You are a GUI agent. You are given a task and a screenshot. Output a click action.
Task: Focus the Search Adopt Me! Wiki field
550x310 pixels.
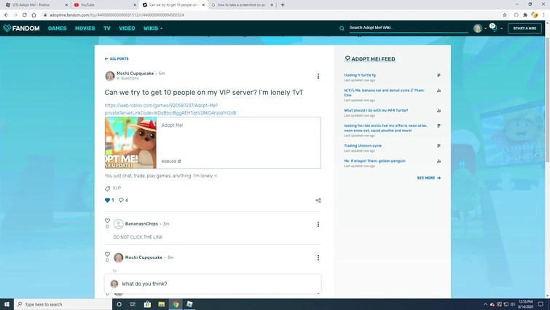(x=408, y=28)
